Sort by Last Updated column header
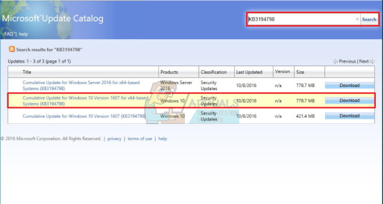Screen dimensions: 383x204 click(x=249, y=72)
